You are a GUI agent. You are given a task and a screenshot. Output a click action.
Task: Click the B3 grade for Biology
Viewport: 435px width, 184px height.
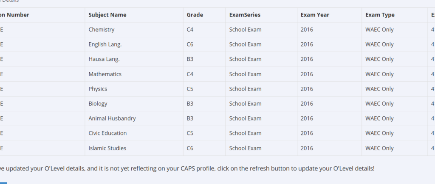pyautogui.click(x=190, y=104)
